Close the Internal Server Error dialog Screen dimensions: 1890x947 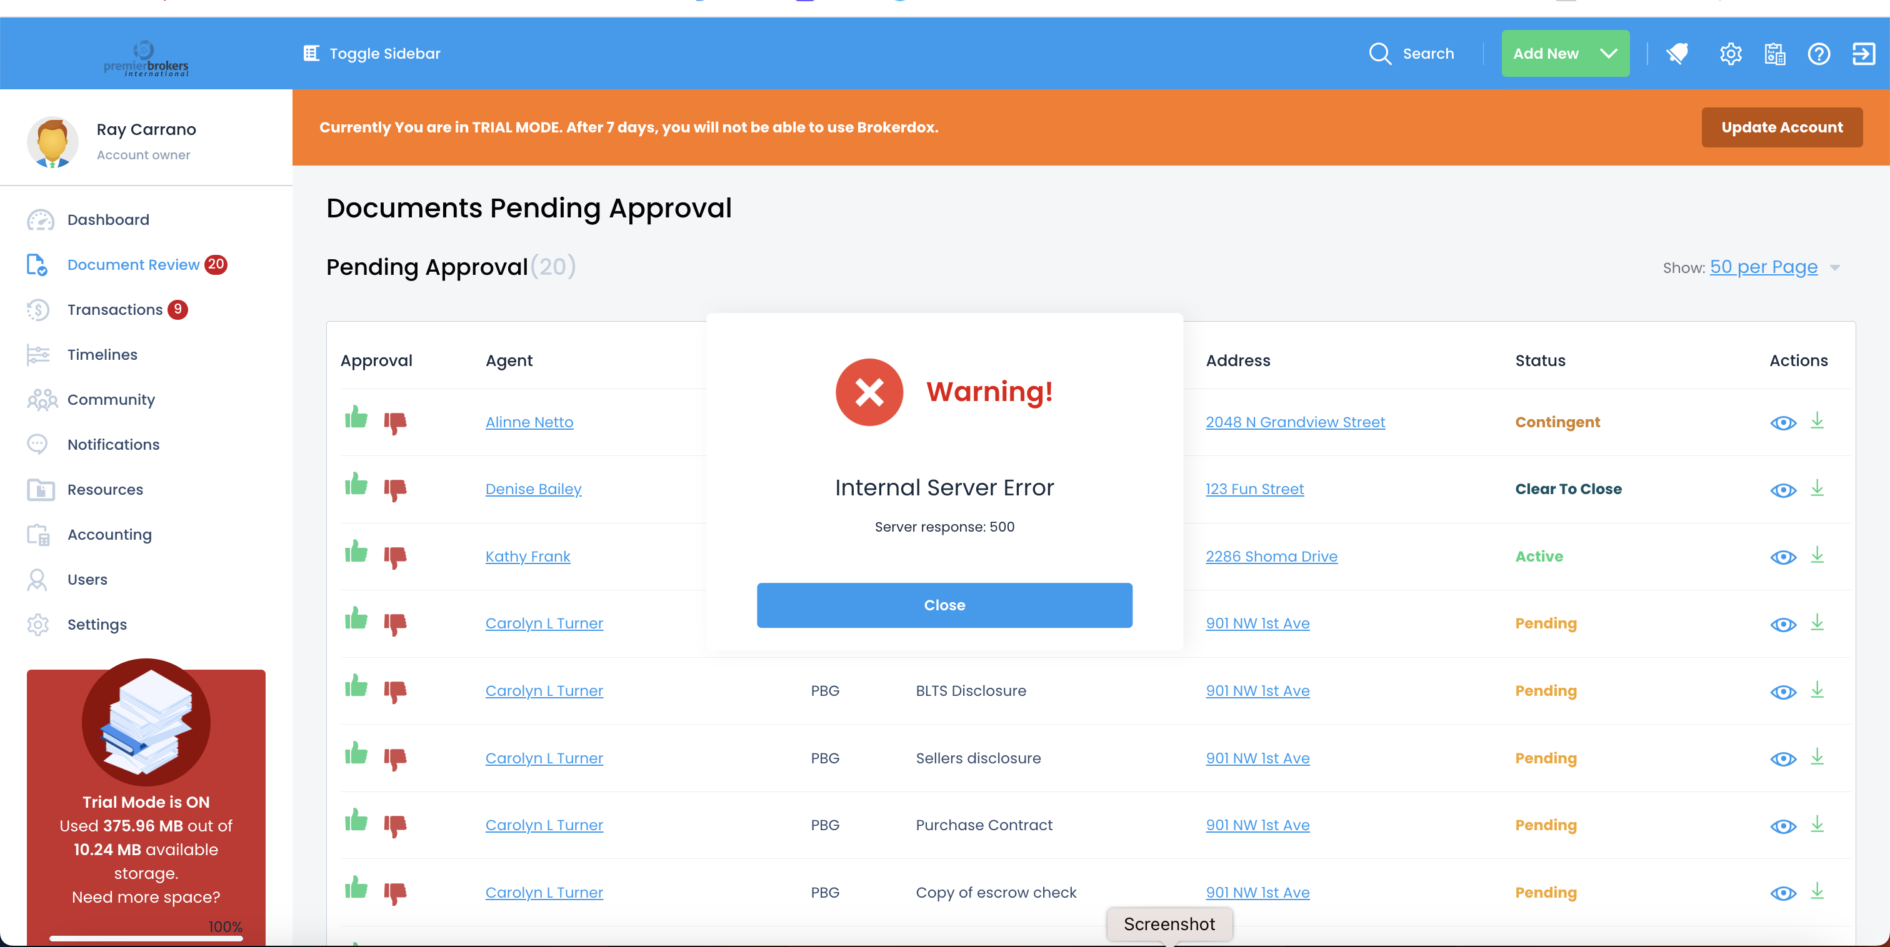click(944, 605)
